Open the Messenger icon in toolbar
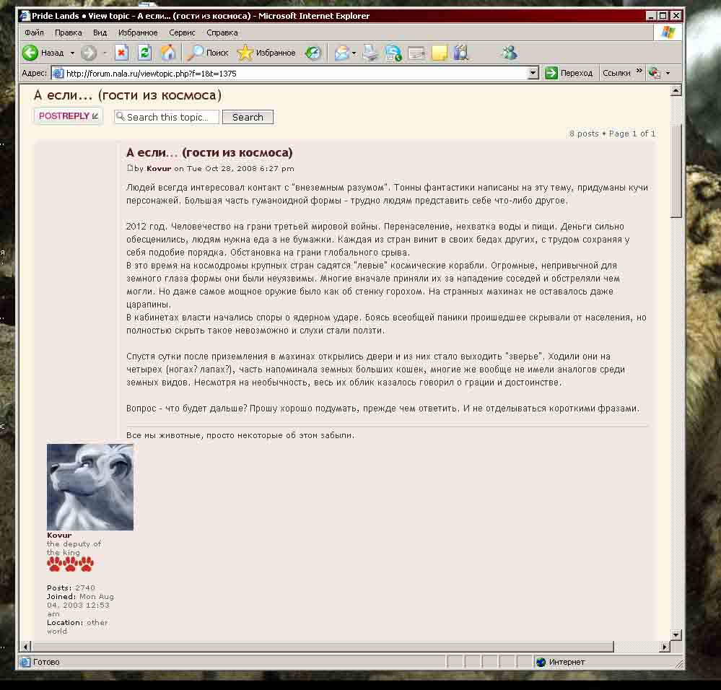Image resolution: width=721 pixels, height=690 pixels. pyautogui.click(x=510, y=53)
